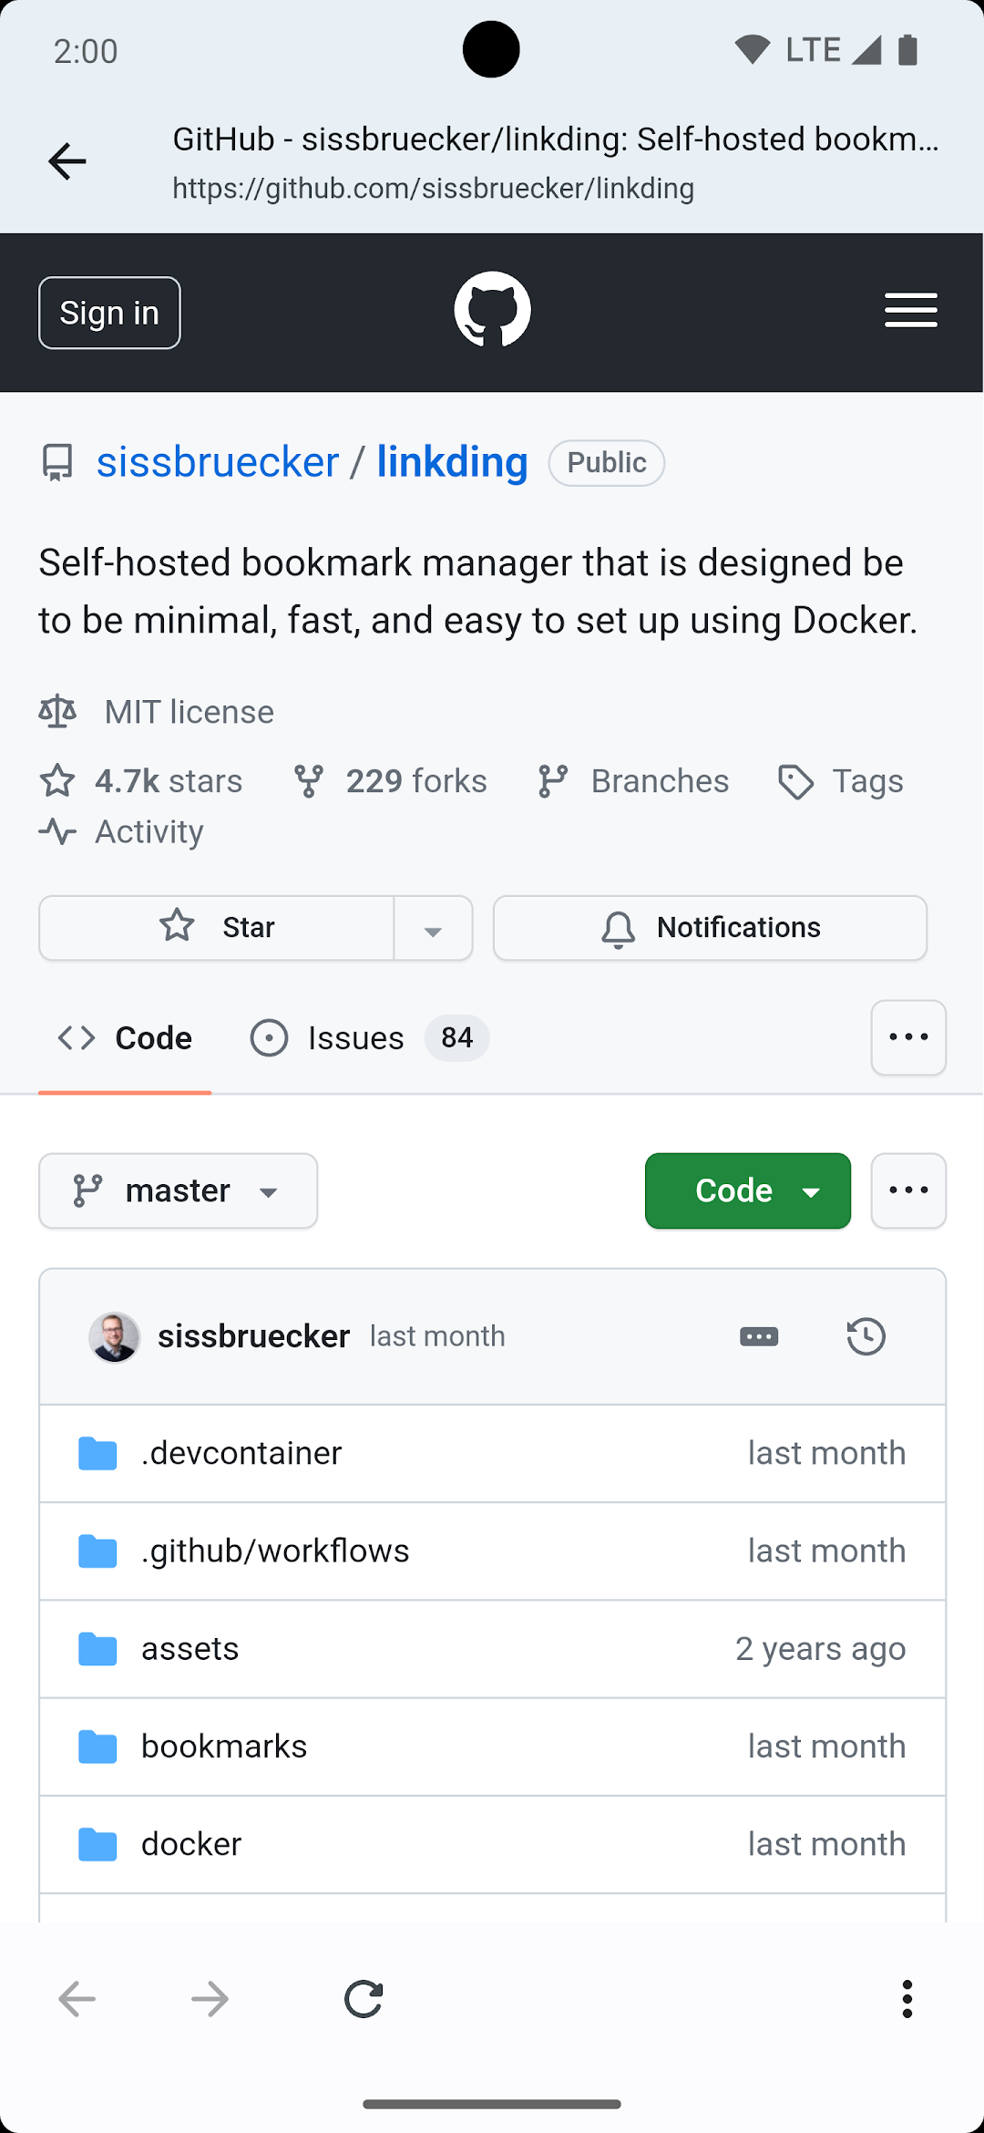Screen dimensions: 984x2133
Task: Expand the master branch selector
Action: pos(179,1190)
